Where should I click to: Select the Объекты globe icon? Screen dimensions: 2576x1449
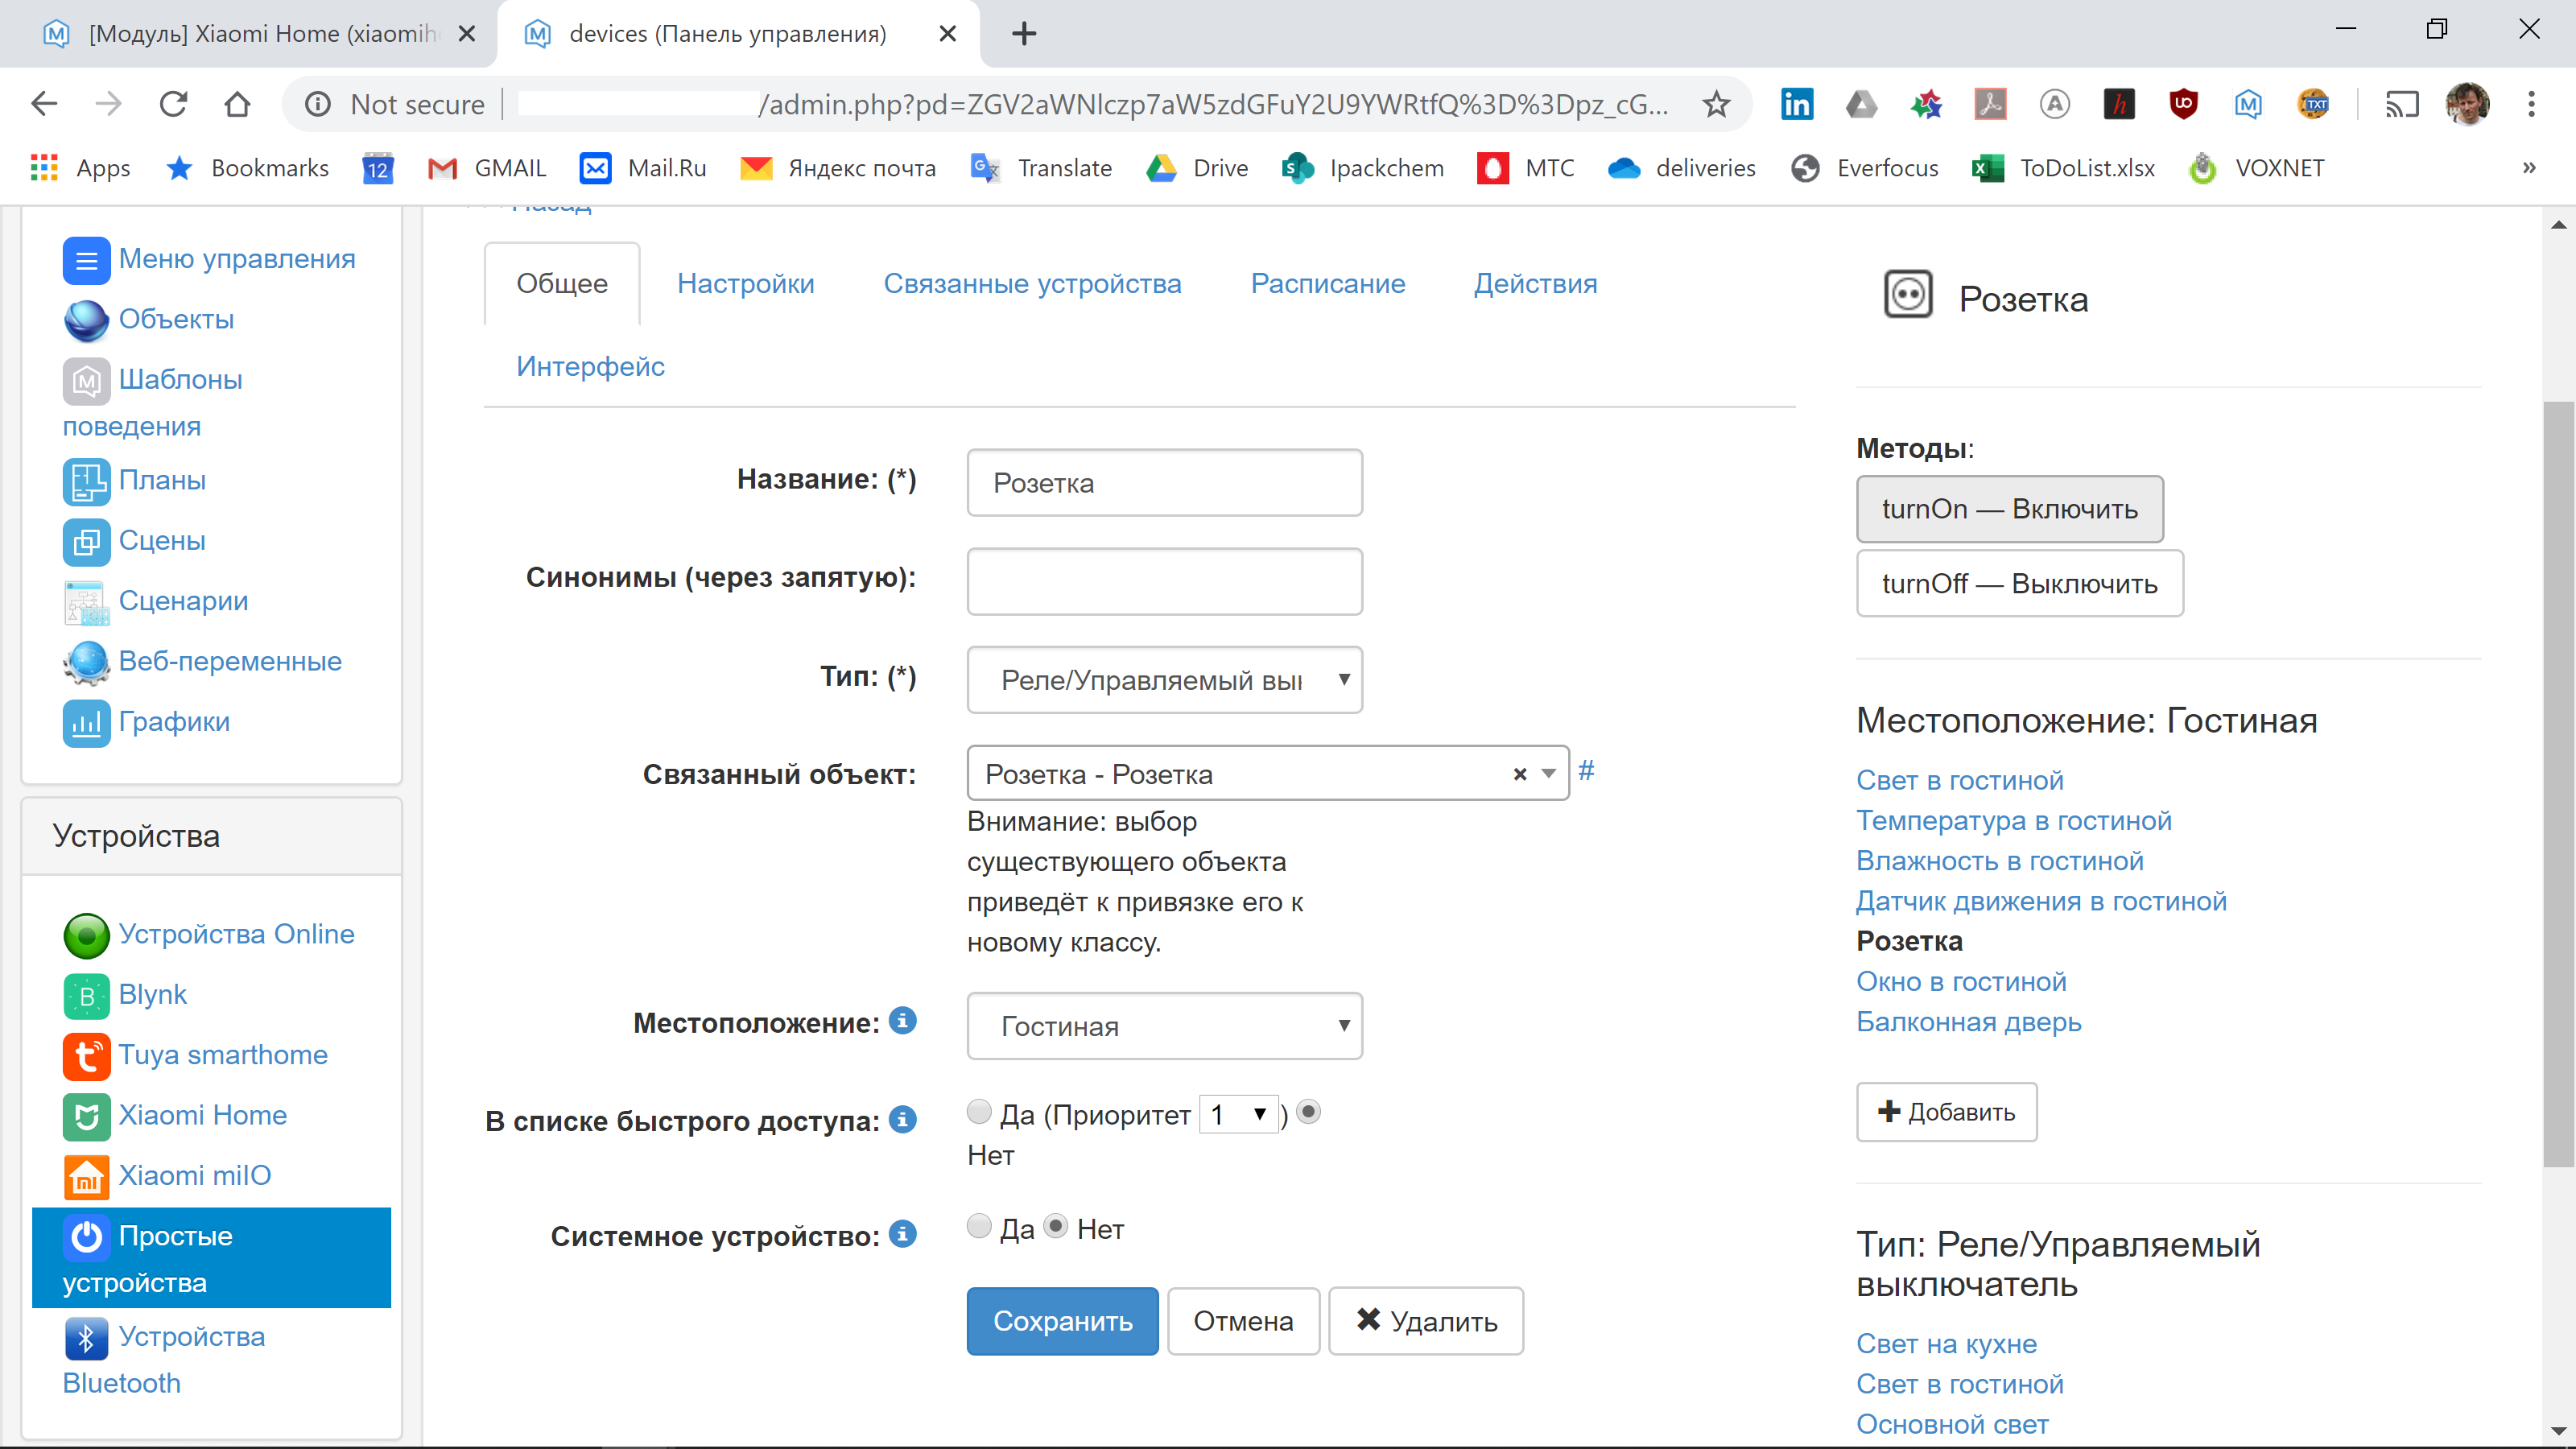pyautogui.click(x=86, y=321)
